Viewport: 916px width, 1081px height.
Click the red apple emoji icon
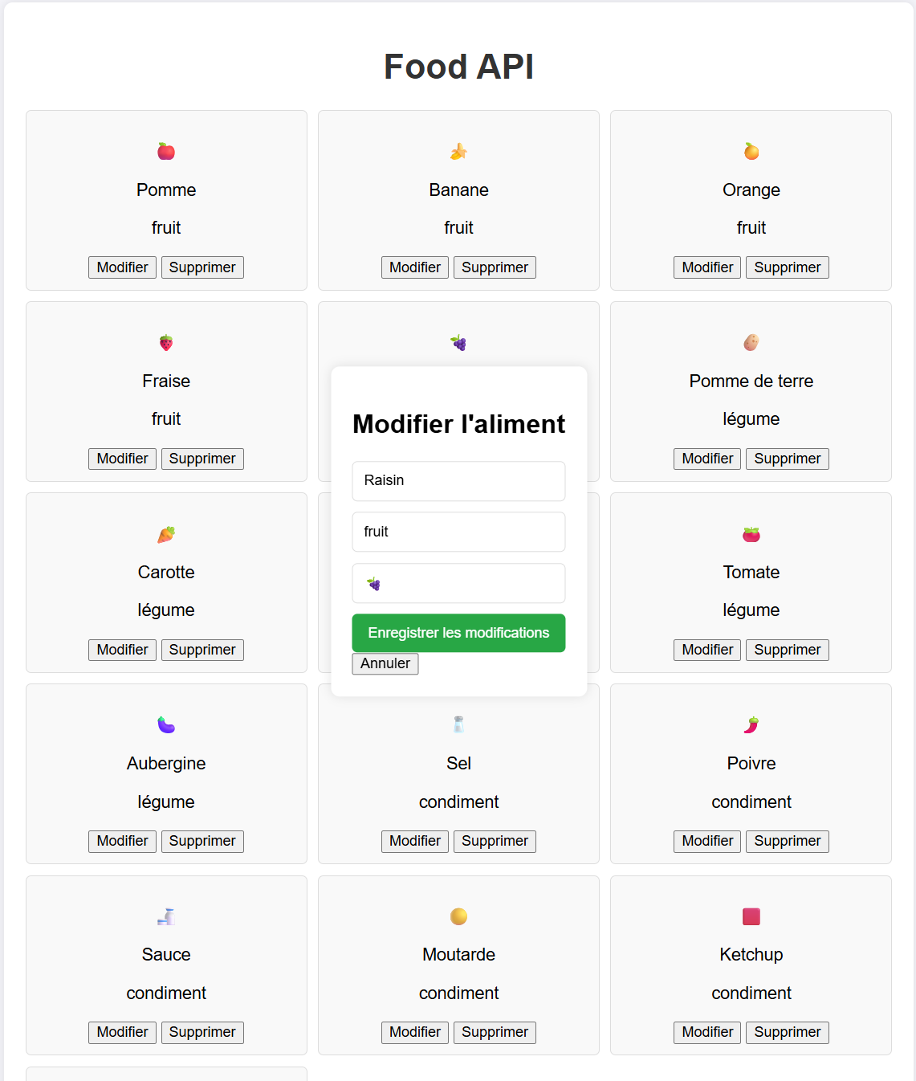[166, 152]
